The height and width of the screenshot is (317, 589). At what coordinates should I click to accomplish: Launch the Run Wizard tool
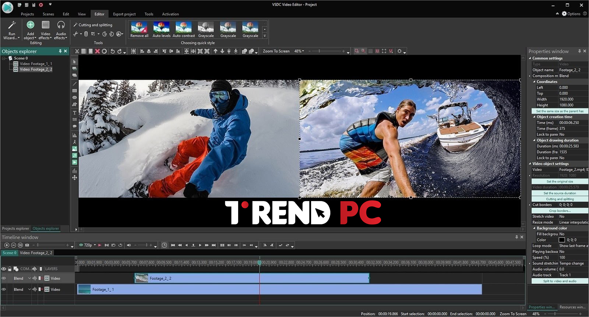pos(11,30)
